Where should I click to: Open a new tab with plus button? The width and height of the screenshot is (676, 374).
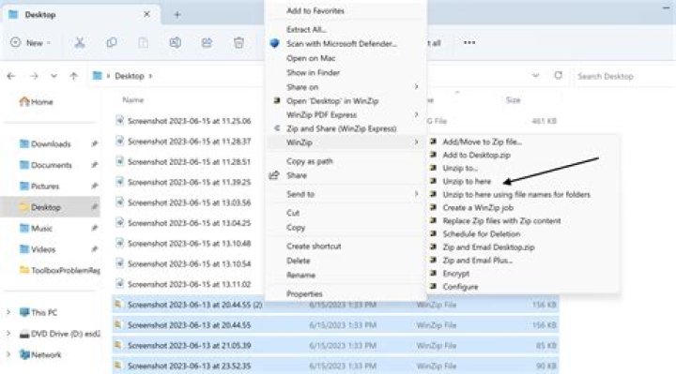tap(177, 15)
